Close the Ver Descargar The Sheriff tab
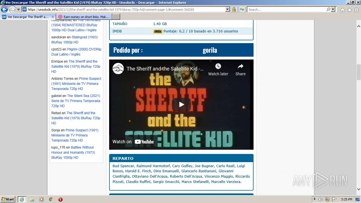The height and width of the screenshot is (203, 361). (x=52, y=17)
